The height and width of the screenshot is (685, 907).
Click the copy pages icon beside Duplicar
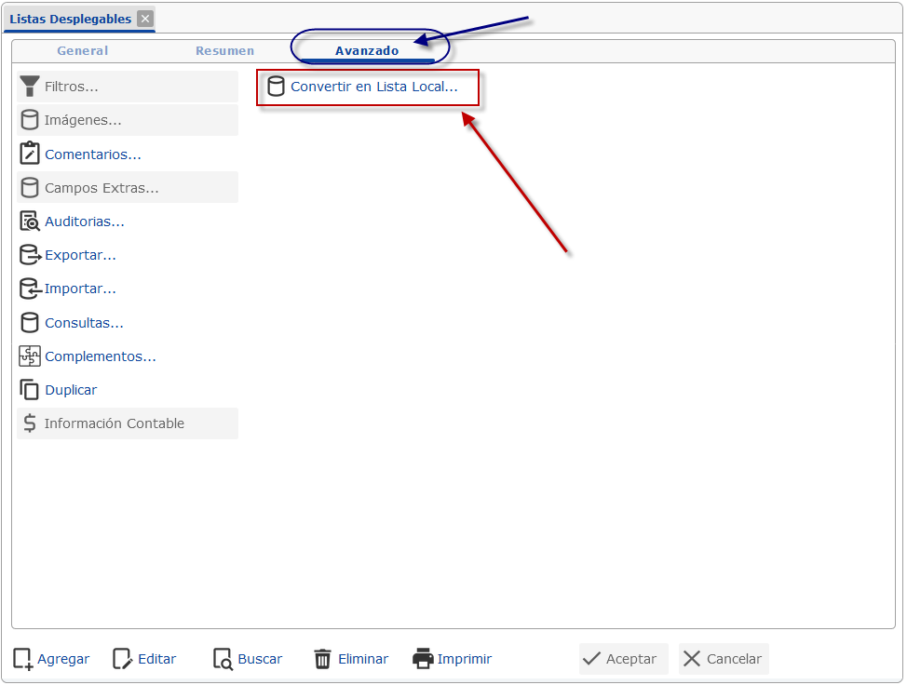click(30, 390)
